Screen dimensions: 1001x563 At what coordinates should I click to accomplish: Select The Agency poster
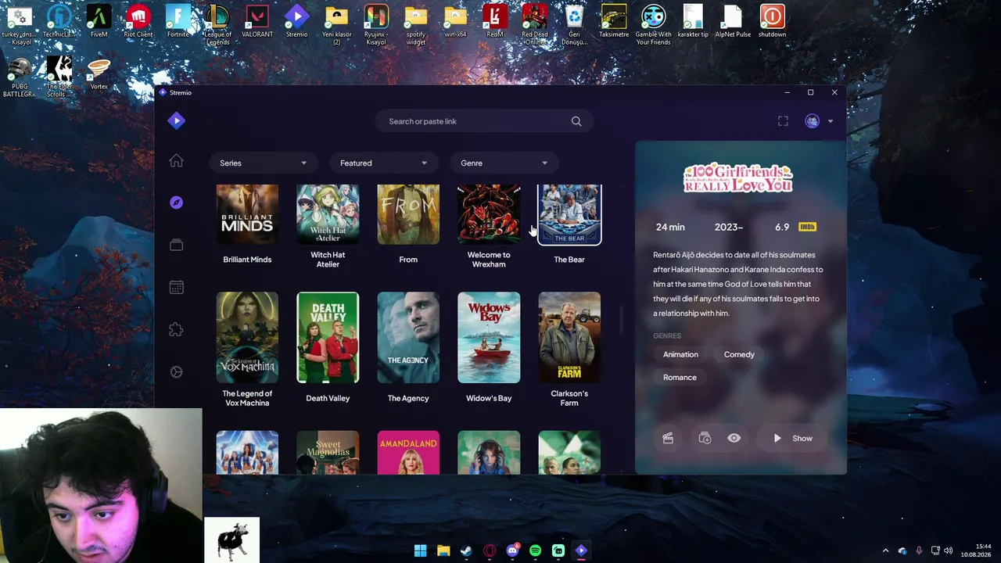click(x=408, y=338)
